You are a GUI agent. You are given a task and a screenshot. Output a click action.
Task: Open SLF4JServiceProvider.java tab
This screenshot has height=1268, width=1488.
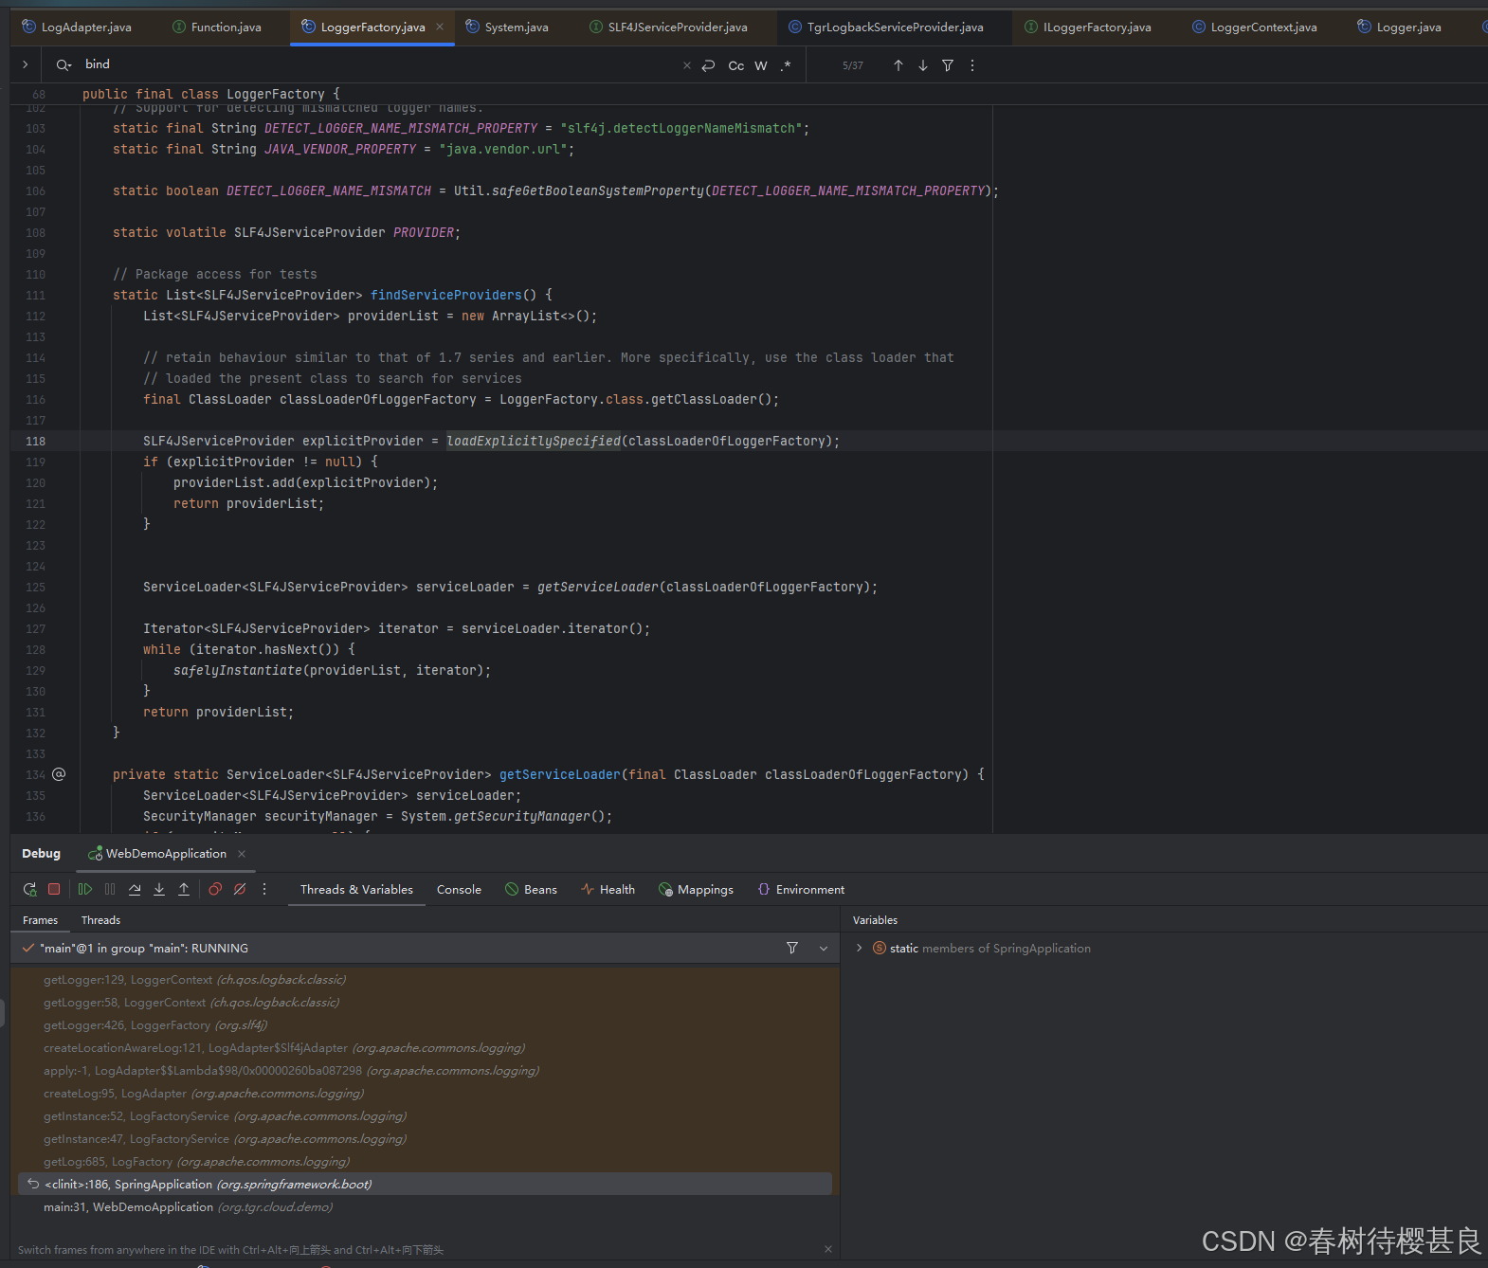669,27
